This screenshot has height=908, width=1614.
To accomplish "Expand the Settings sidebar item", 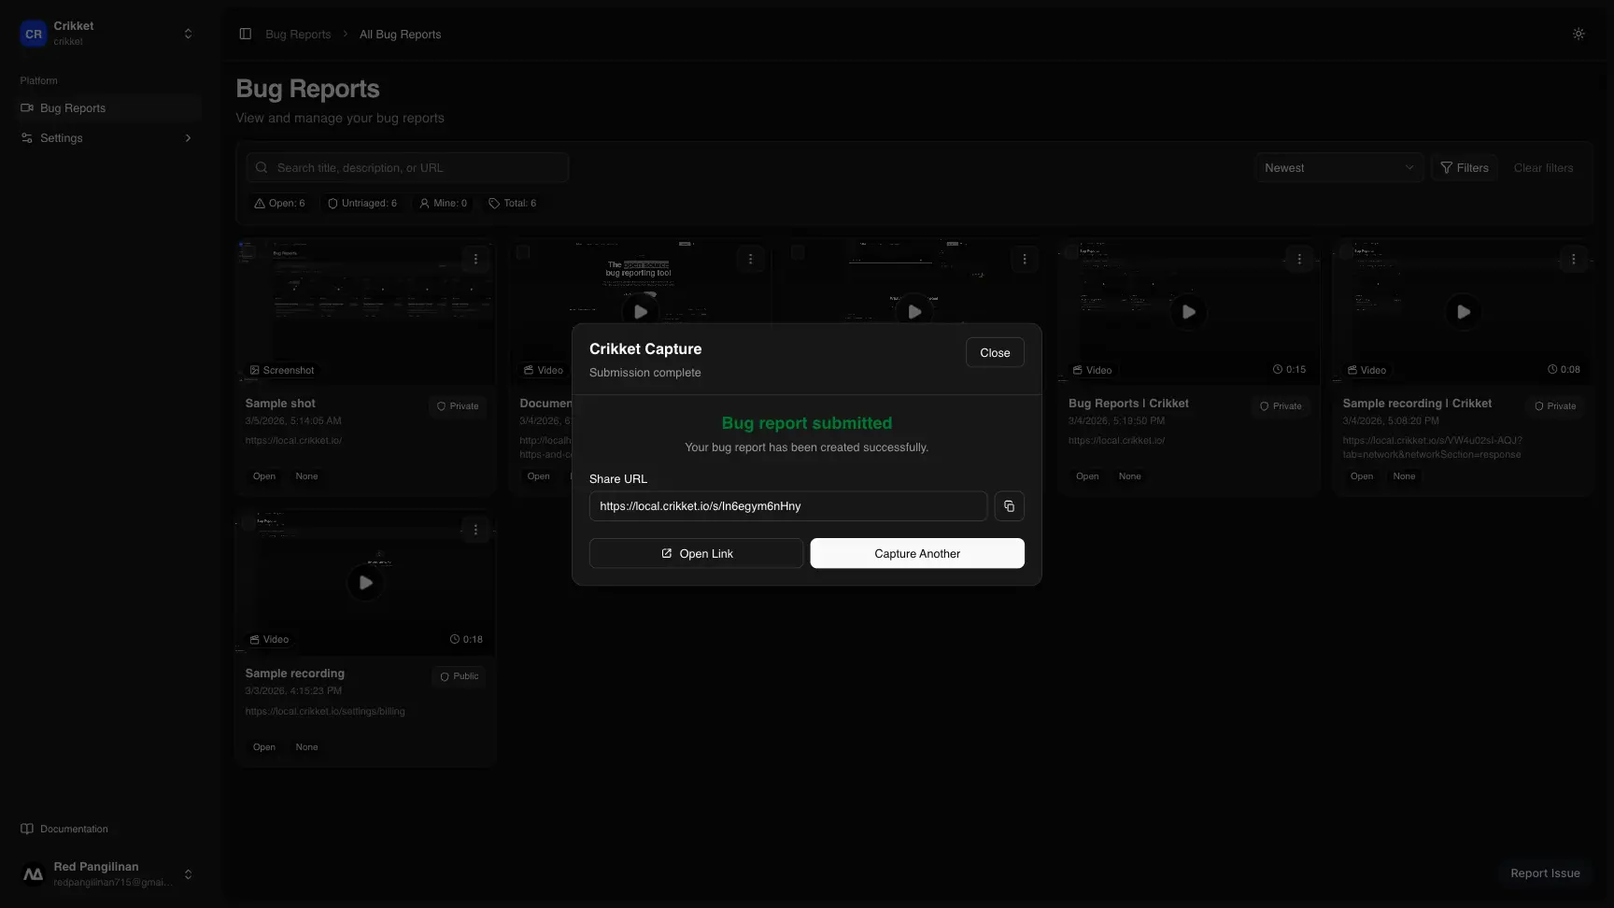I will tap(107, 138).
